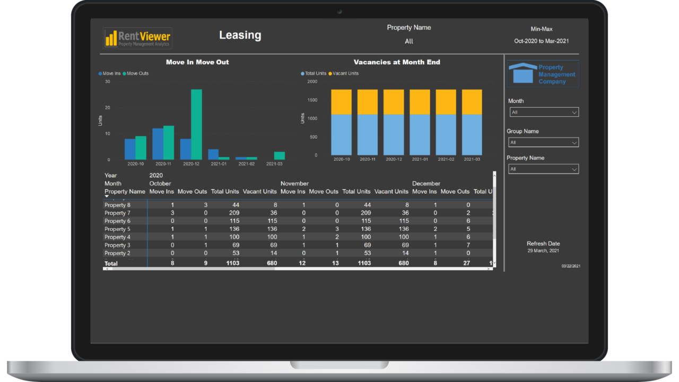This screenshot has width=679, height=382.
Task: Click the Move Outs legend marker
Action: point(125,73)
